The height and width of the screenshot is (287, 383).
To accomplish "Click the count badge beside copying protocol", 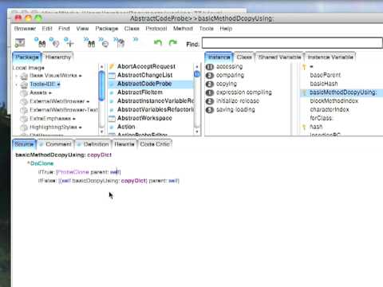I will 210,84.
